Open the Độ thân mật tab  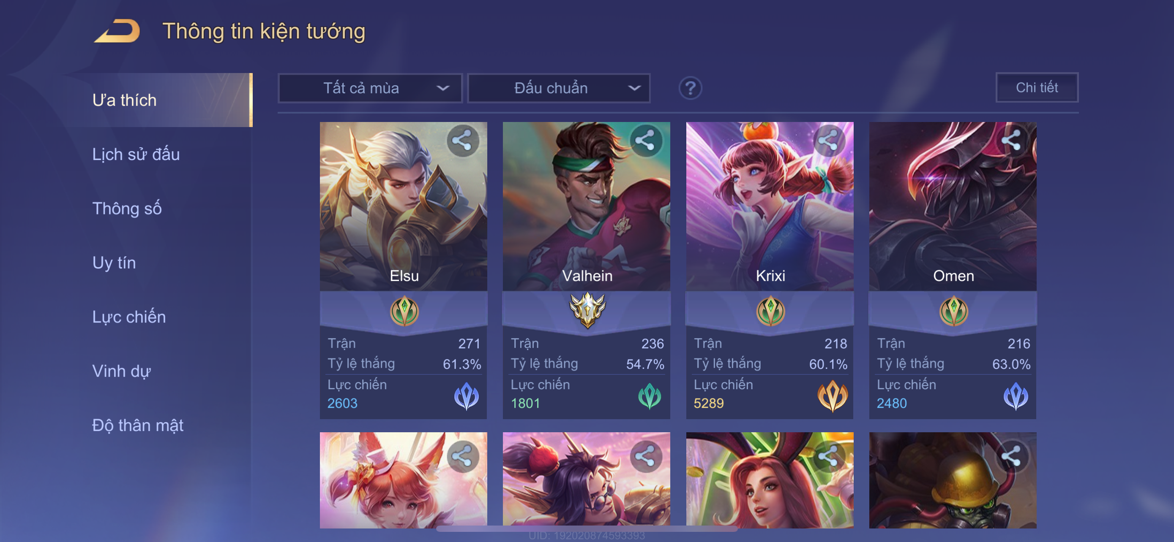[x=138, y=425]
